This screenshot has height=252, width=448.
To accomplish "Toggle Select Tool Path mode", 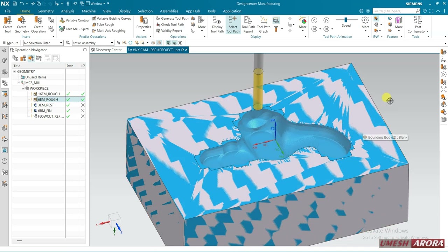I will click(233, 24).
